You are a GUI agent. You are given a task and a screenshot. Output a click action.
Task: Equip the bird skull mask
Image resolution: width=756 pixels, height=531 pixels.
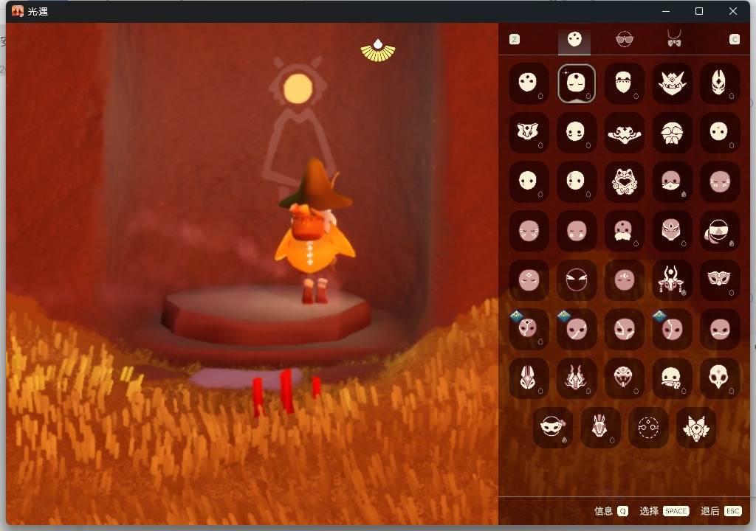tap(719, 379)
